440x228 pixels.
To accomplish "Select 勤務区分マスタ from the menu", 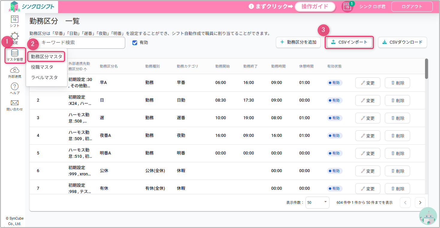I will point(46,56).
